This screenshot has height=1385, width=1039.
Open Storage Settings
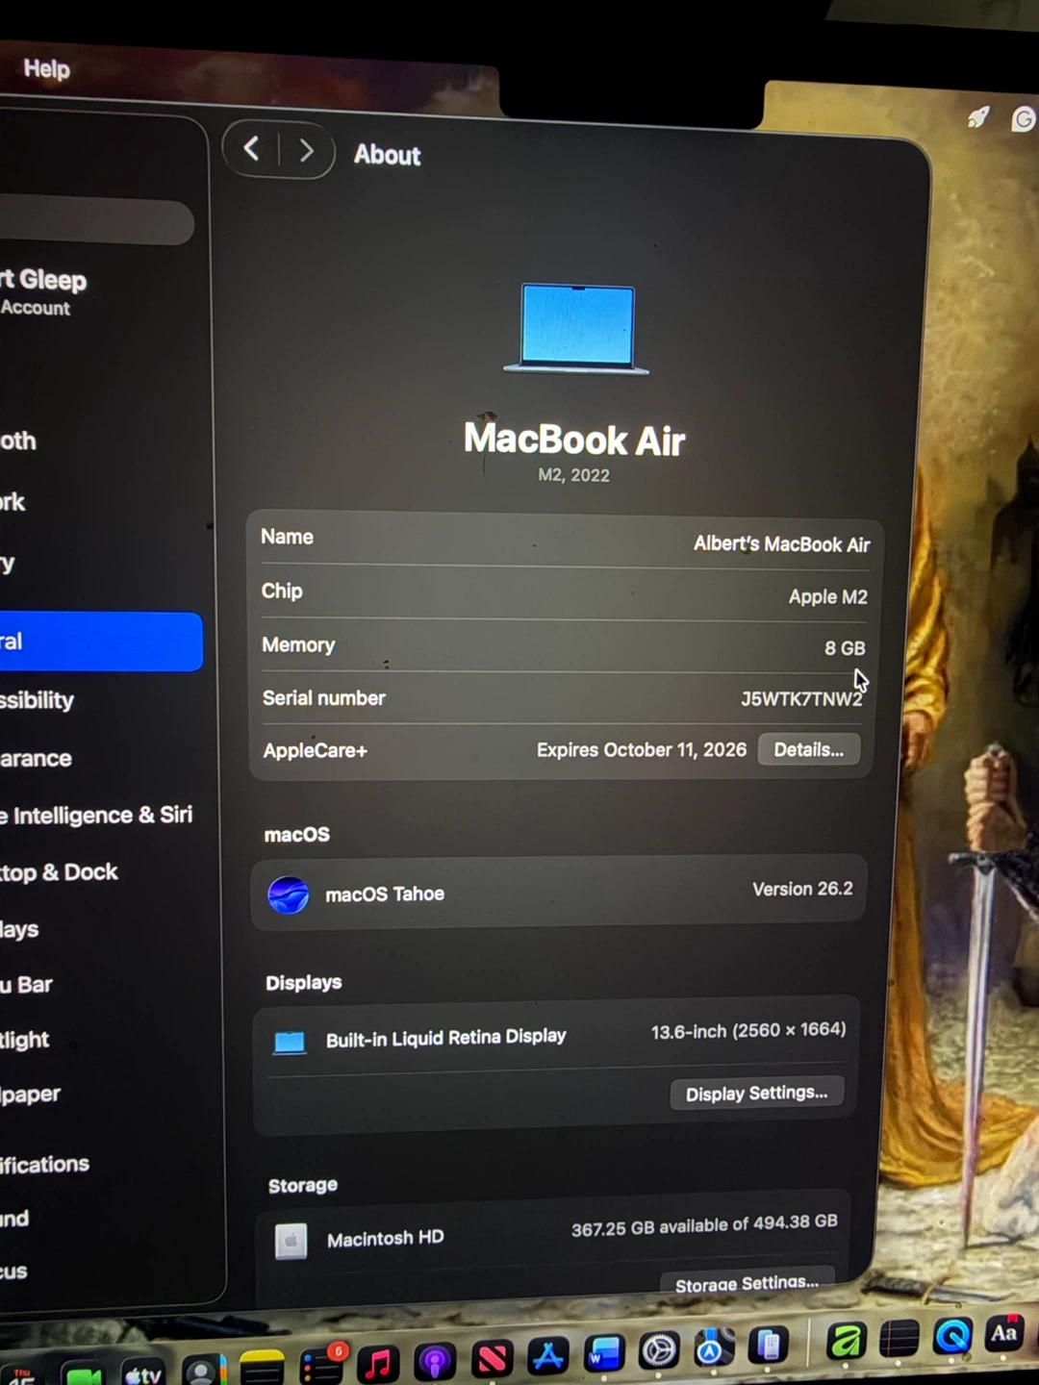[747, 1283]
